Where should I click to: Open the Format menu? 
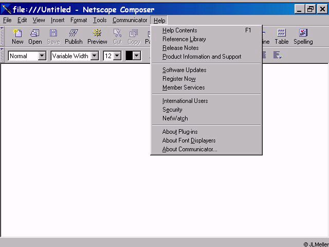coord(79,20)
